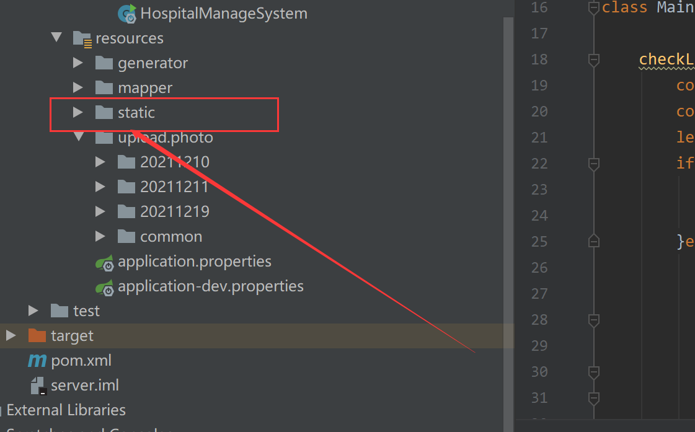Screen dimensions: 695x432
Task: Click the excluded target folder icon
Action: click(37, 335)
